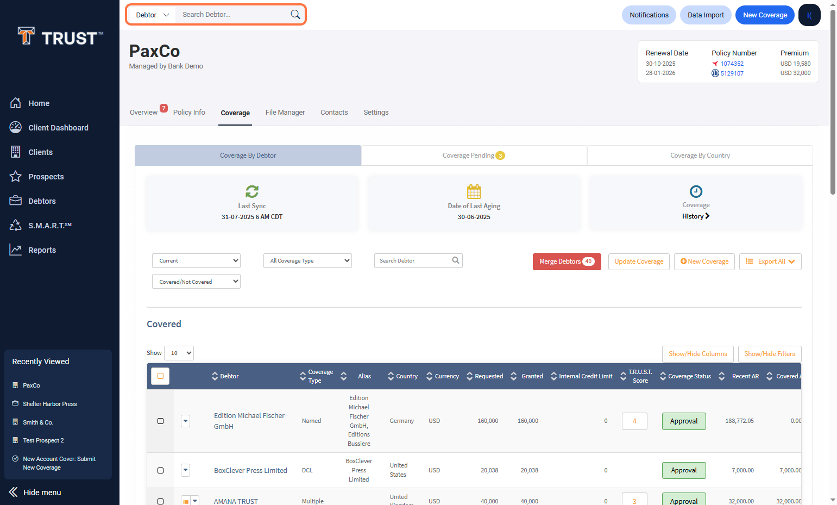Collapse sidebar using Hide menu
This screenshot has height=505, width=837.
(x=42, y=492)
